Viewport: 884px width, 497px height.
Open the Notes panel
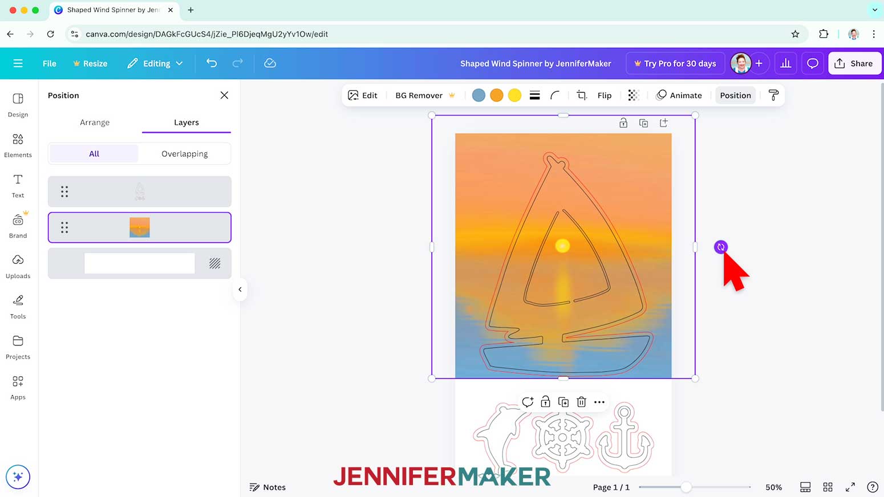[267, 487]
